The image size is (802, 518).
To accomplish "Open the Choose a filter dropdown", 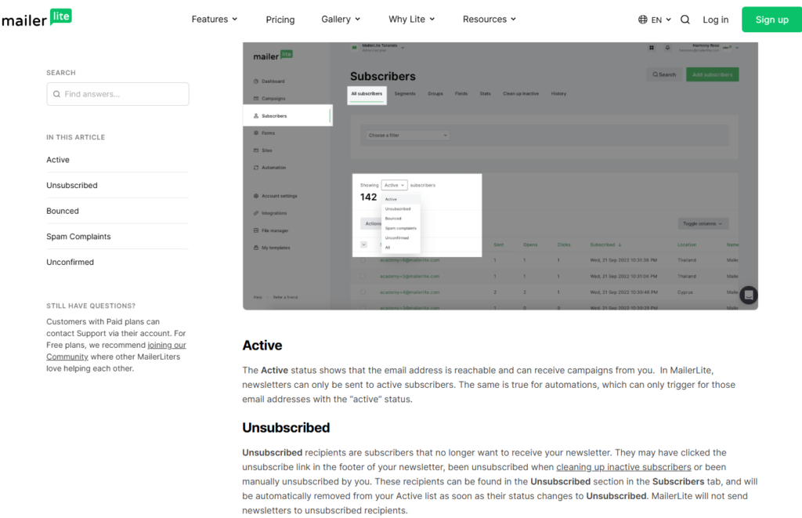I will coord(407,136).
